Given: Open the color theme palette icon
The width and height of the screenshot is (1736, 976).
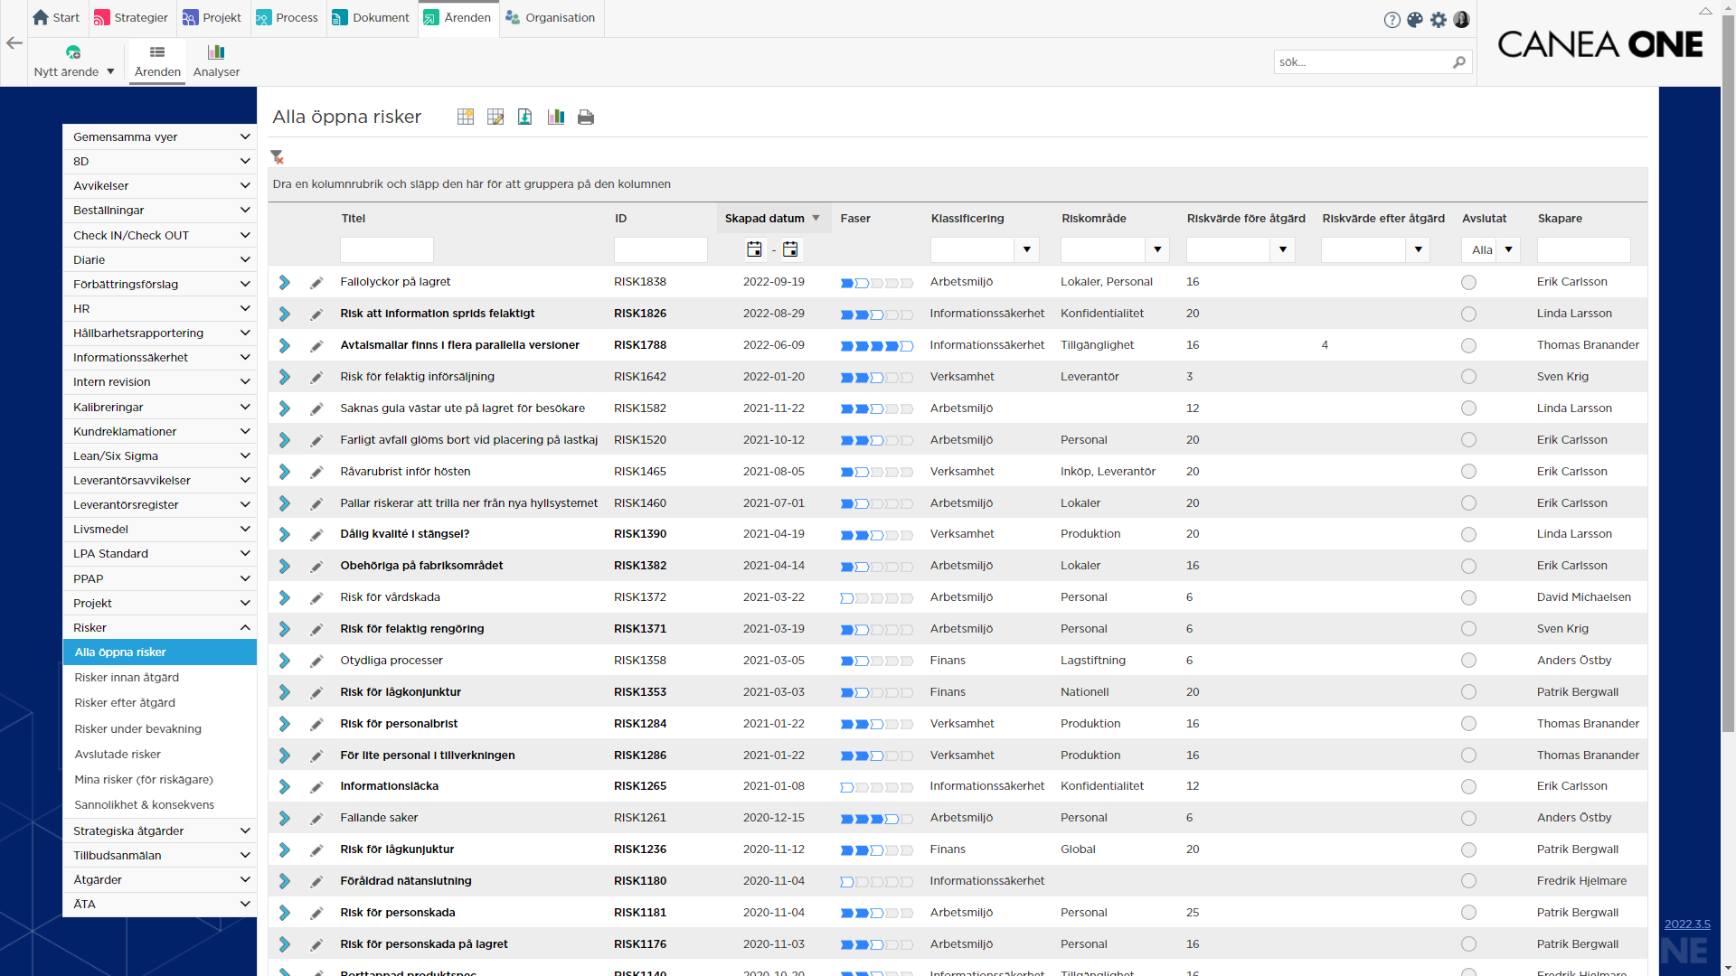Looking at the screenshot, I should pyautogui.click(x=1415, y=20).
